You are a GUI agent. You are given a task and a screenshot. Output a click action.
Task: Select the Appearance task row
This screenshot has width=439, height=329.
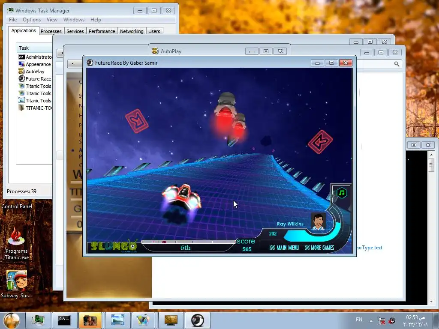(35, 64)
